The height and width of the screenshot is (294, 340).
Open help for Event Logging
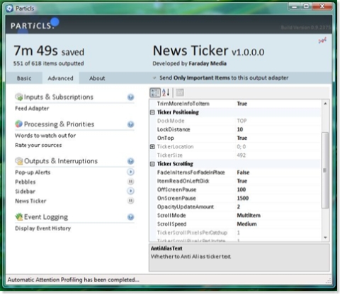[130, 217]
